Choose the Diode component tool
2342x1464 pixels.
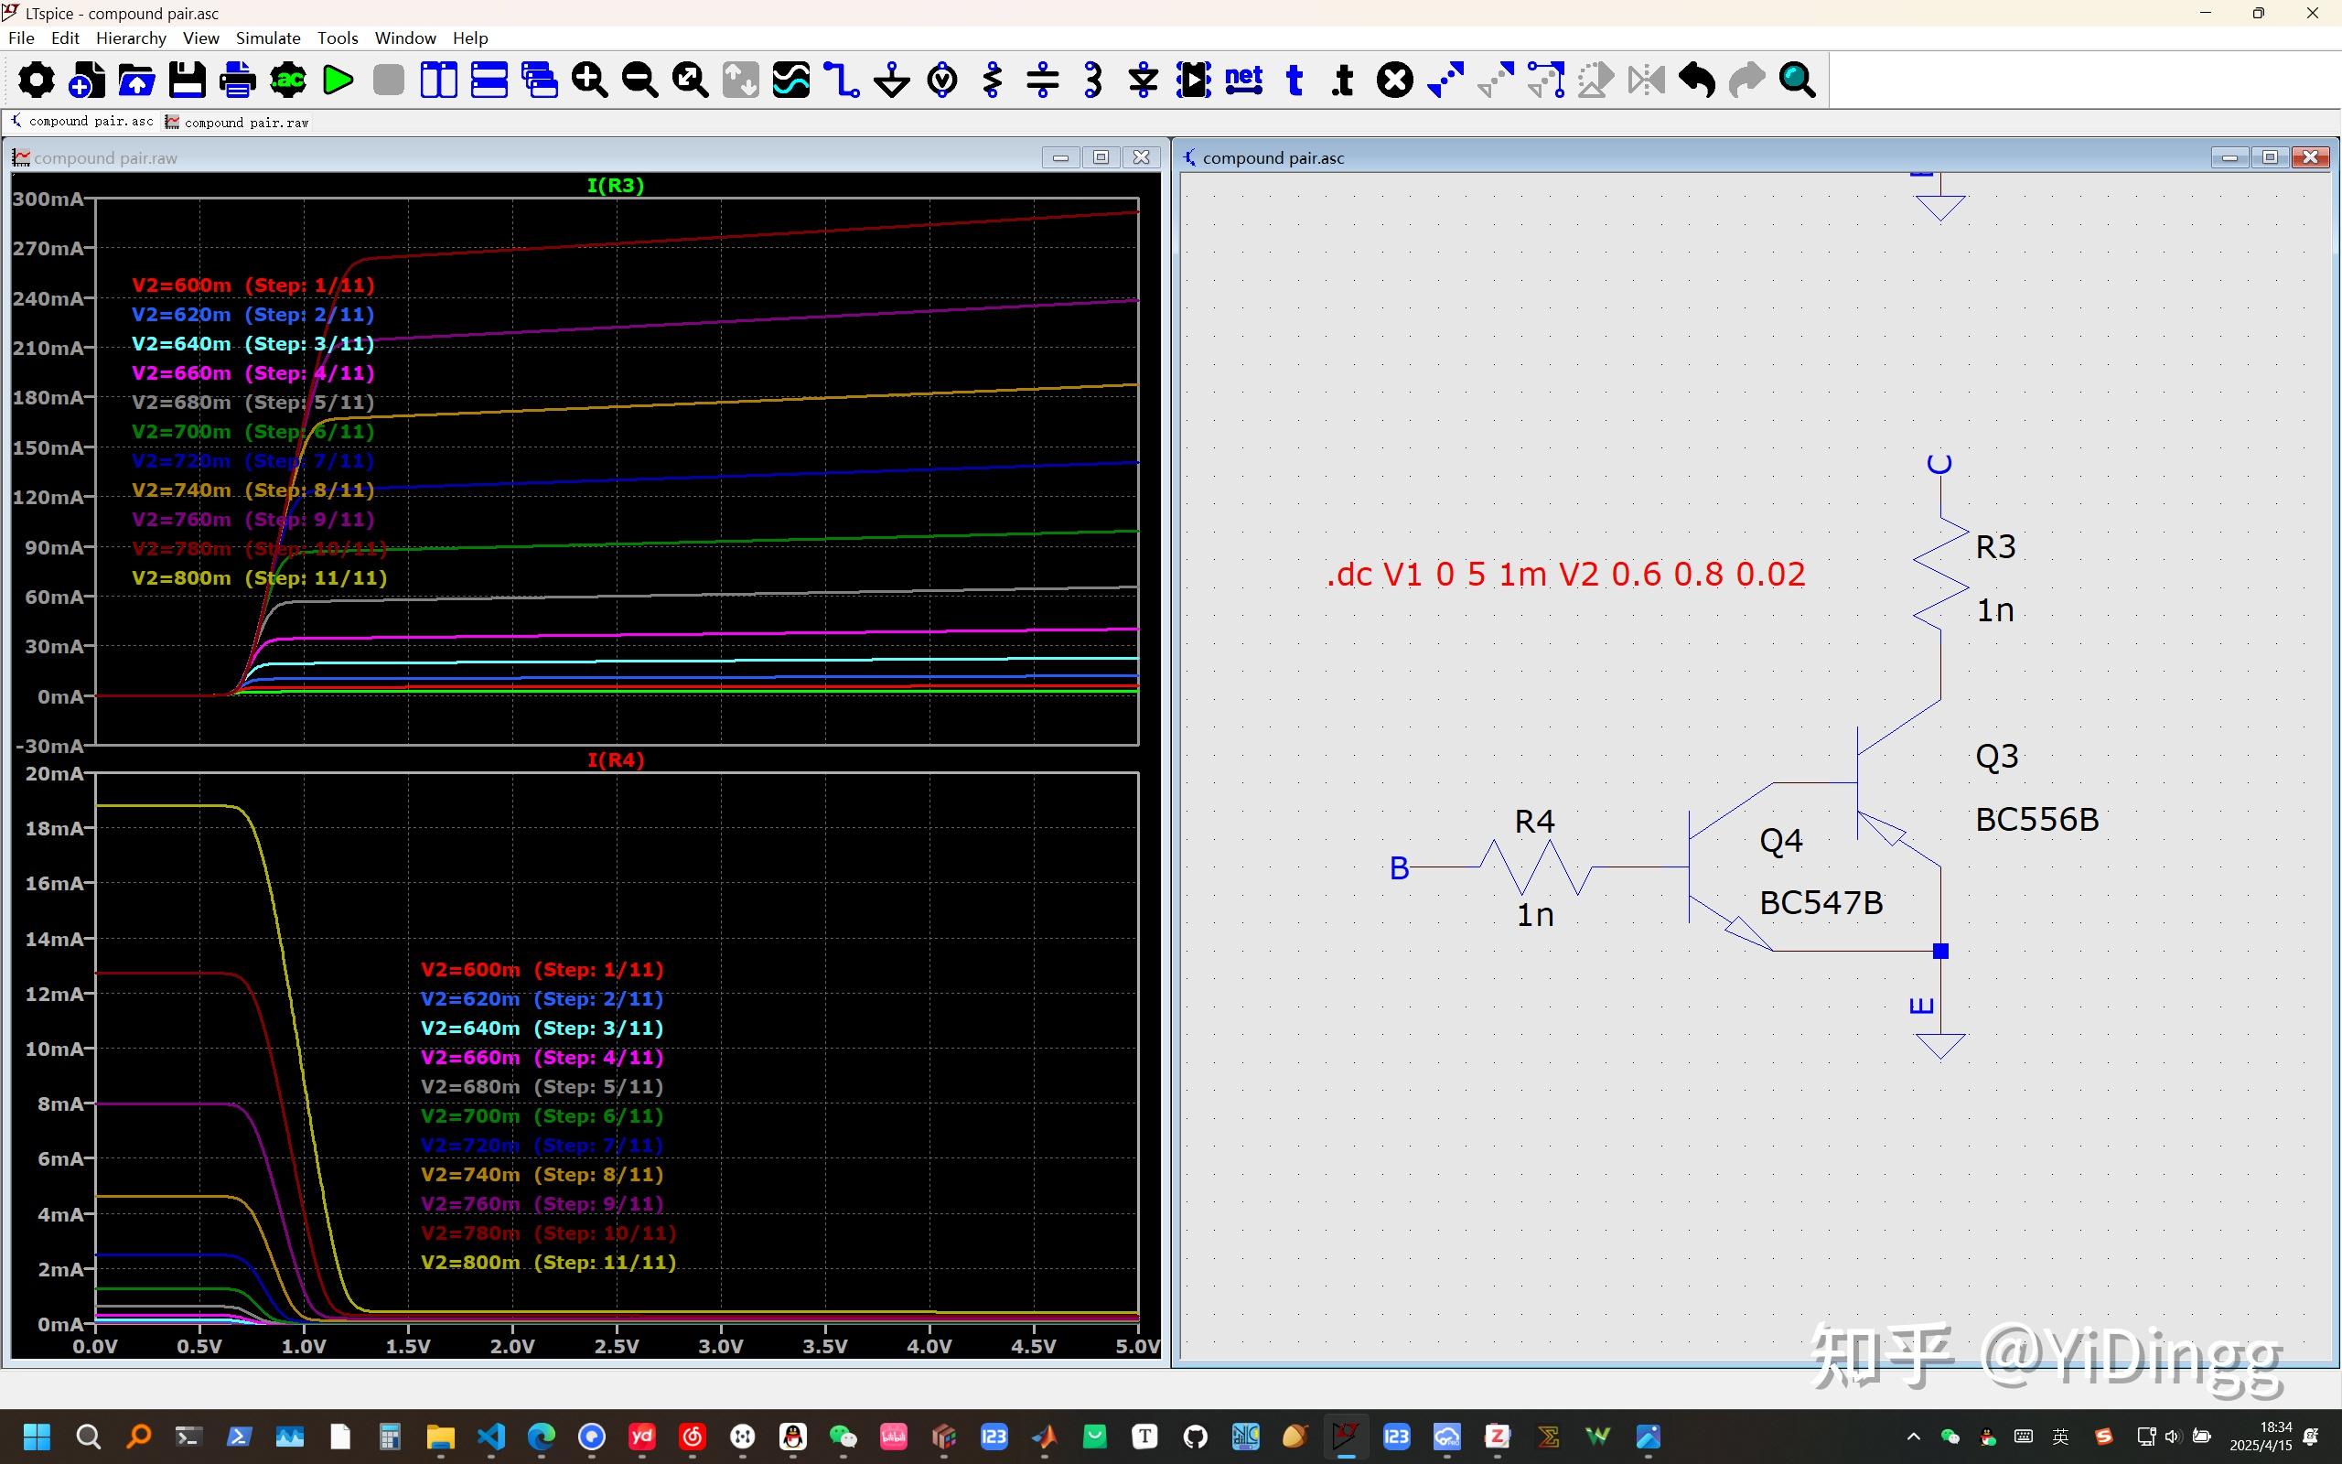(x=1143, y=81)
